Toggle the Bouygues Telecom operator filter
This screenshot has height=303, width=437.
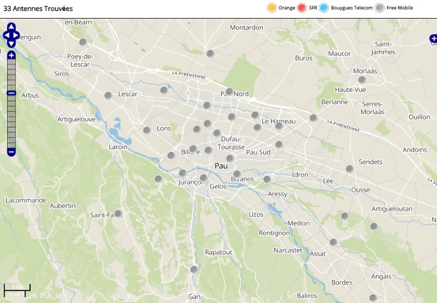[324, 8]
